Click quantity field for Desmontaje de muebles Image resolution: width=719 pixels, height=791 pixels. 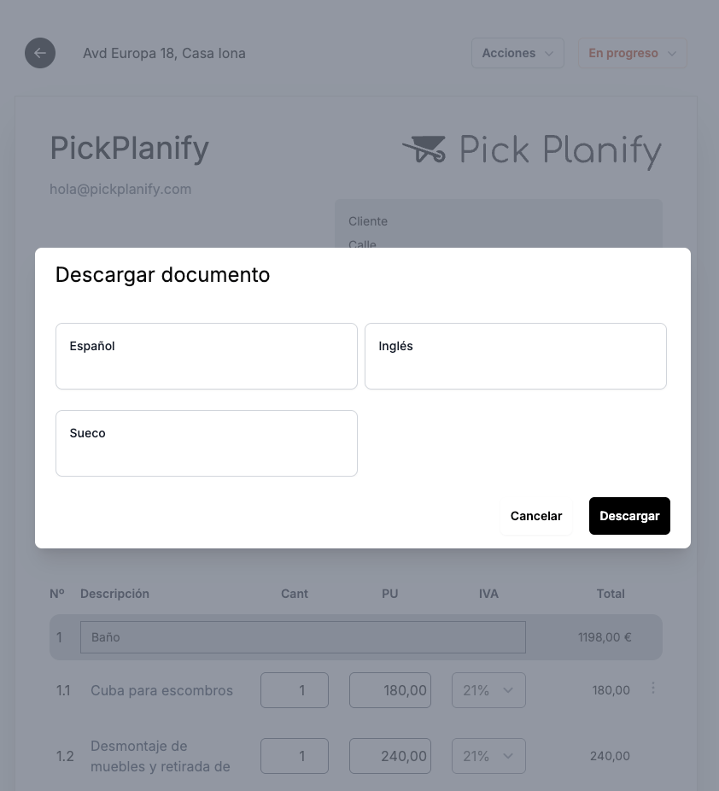295,756
